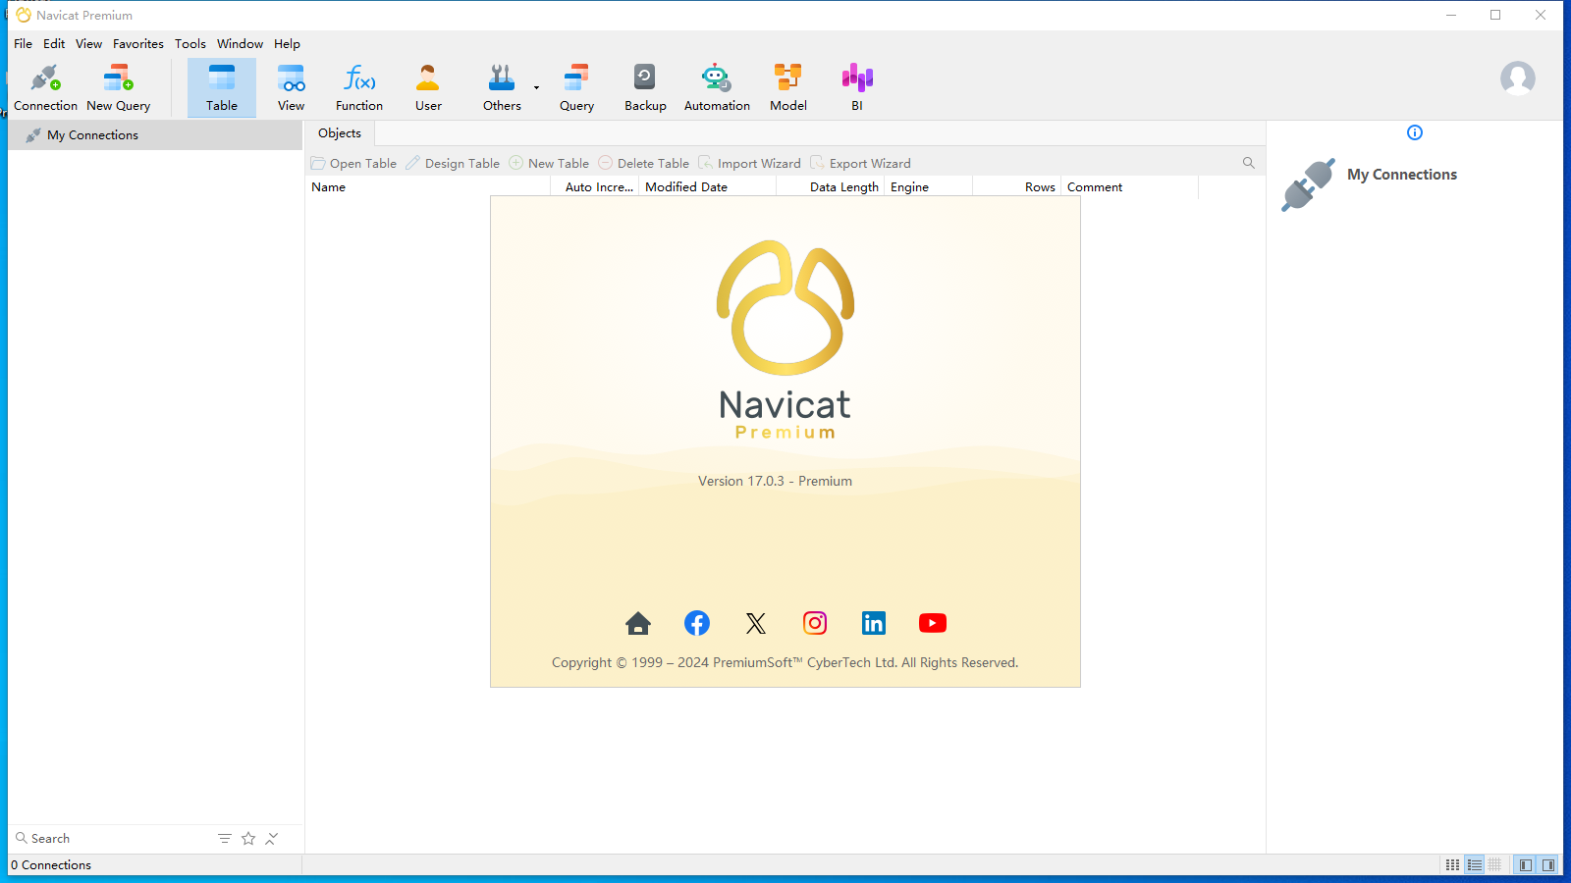Select the View tool in the toolbar
This screenshot has height=883, width=1571.
(290, 86)
